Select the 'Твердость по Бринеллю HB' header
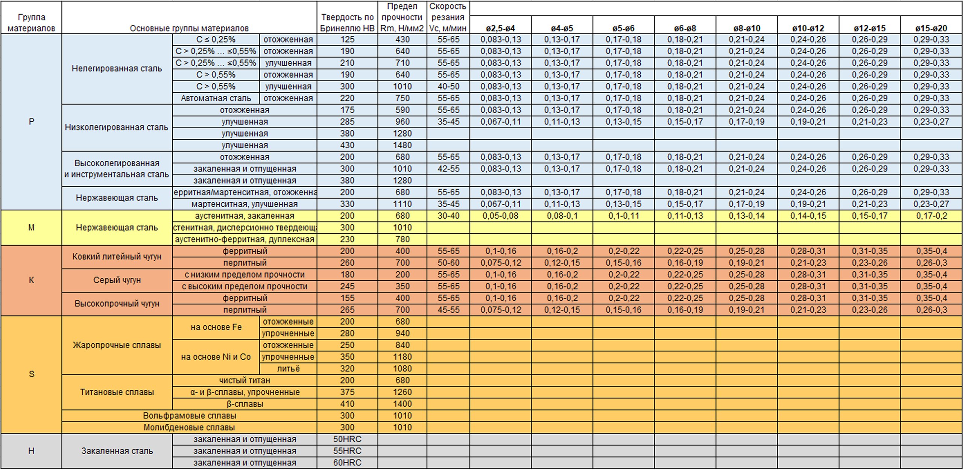This screenshot has width=963, height=470. [x=347, y=23]
